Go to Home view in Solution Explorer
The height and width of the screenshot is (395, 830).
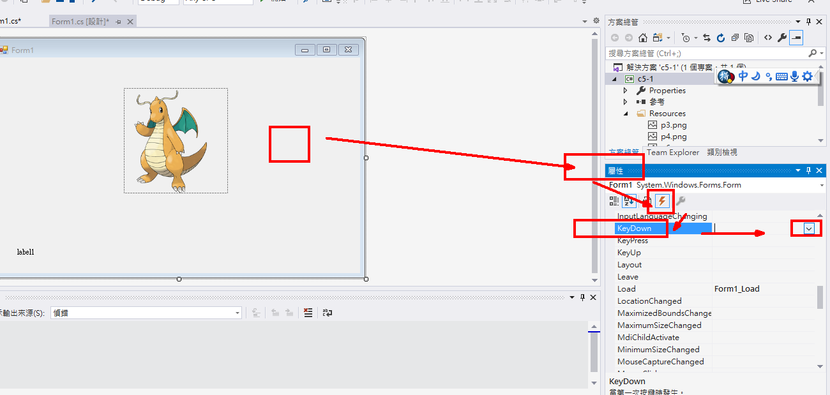point(643,38)
